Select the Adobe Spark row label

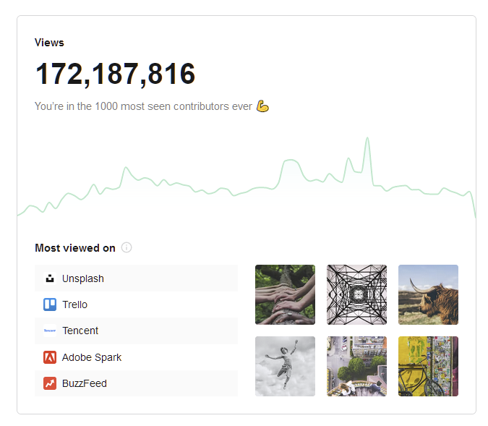(92, 357)
